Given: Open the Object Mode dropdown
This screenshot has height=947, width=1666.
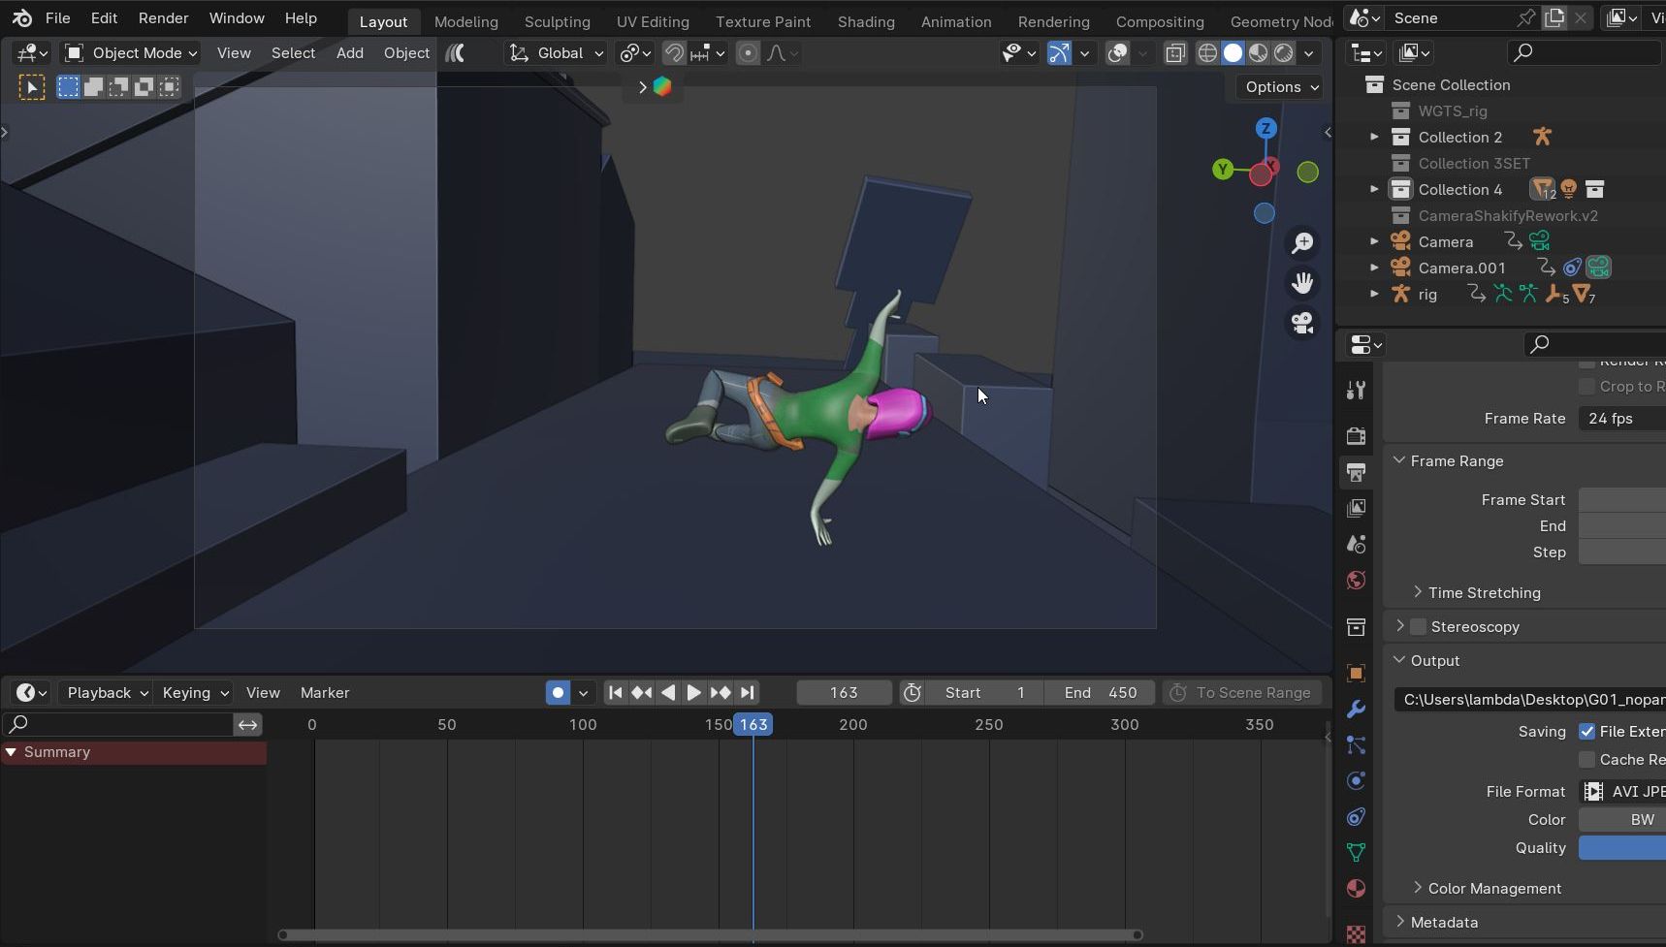Looking at the screenshot, I should click(x=132, y=53).
